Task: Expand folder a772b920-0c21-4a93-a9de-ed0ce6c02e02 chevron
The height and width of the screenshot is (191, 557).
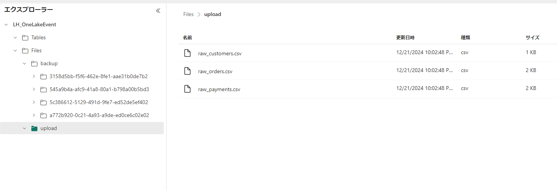Action: point(34,115)
